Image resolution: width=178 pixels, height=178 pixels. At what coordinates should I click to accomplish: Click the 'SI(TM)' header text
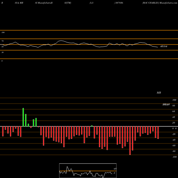68,3
